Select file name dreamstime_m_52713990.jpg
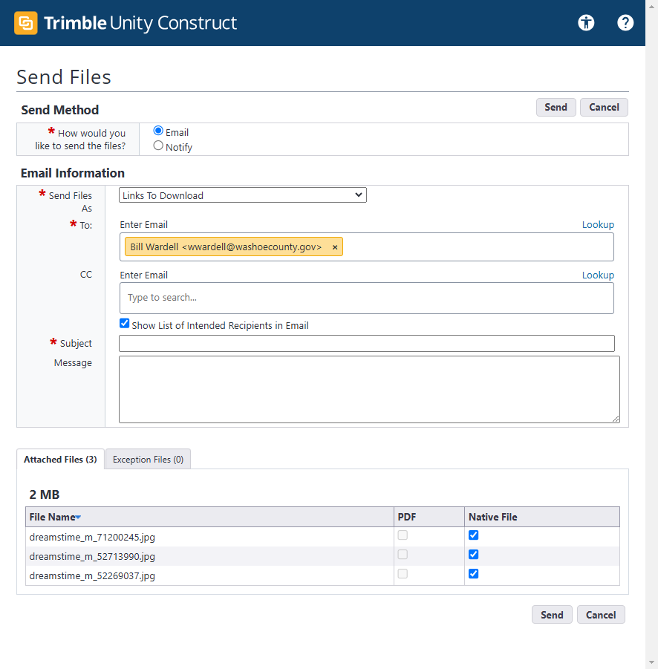The width and height of the screenshot is (658, 669). [92, 556]
